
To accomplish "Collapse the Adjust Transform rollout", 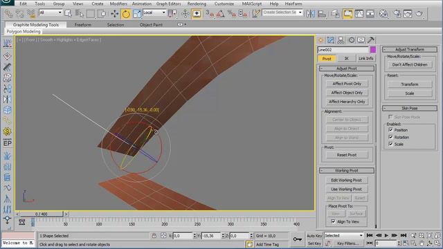I will [410, 49].
